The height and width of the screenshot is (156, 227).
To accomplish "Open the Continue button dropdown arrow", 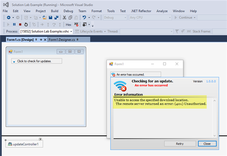I will [x=194, y=17].
